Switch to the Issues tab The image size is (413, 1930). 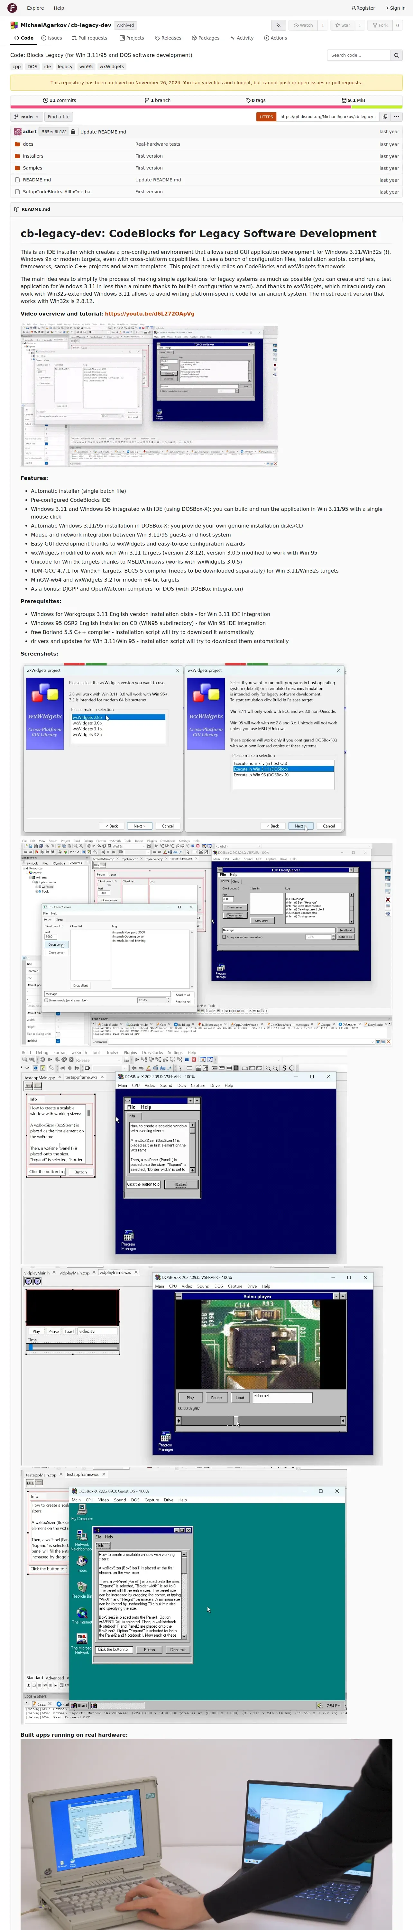(x=52, y=38)
